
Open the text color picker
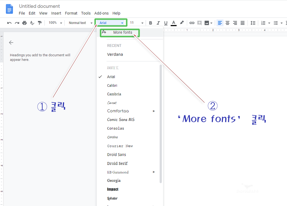pos(174,23)
